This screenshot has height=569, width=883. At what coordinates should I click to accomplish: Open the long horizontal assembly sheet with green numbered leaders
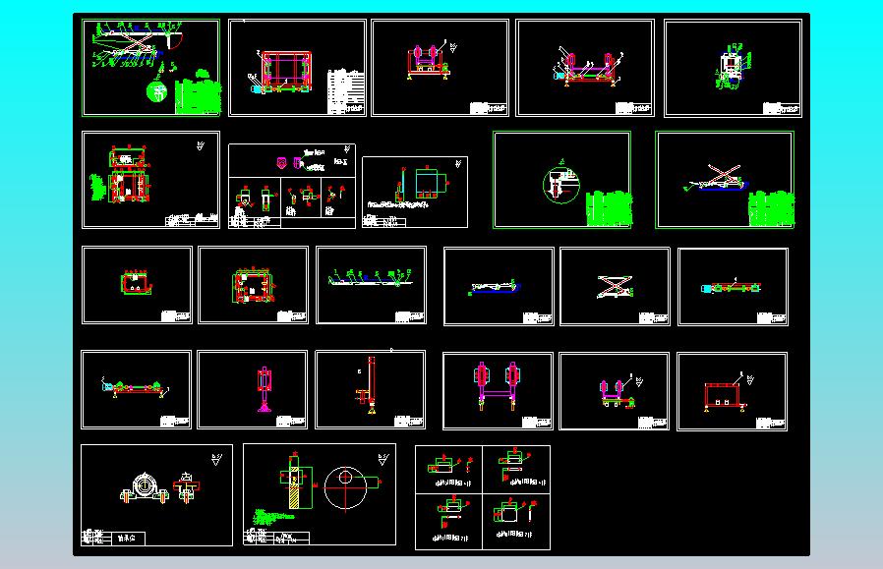coord(371,285)
